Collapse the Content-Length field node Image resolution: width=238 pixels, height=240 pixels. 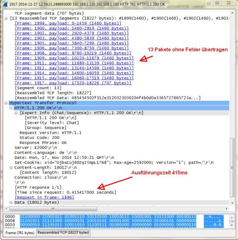(x=11, y=168)
